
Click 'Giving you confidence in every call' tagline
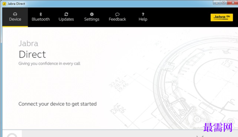tap(49, 64)
